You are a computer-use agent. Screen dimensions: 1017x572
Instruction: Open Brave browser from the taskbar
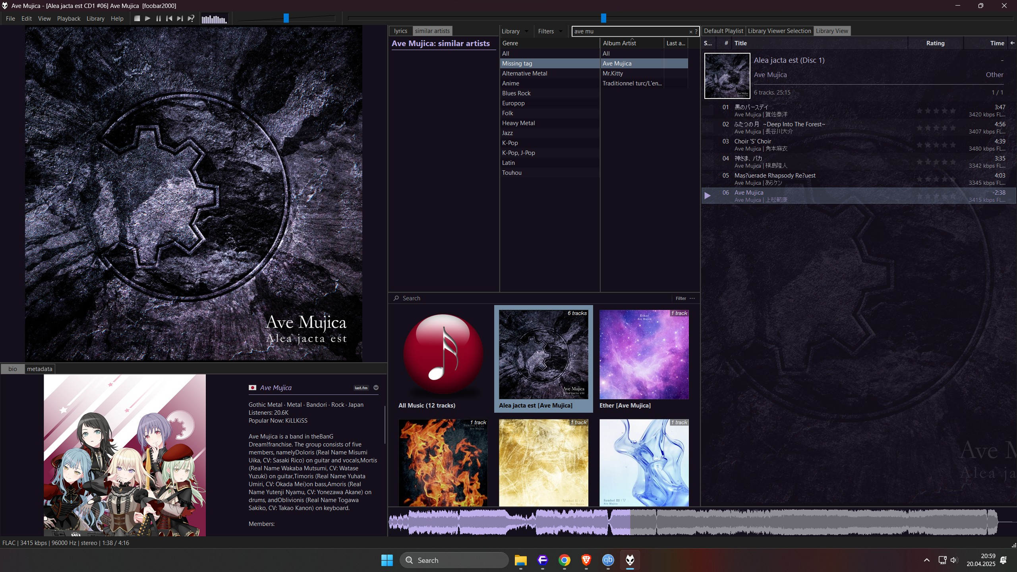pos(586,560)
